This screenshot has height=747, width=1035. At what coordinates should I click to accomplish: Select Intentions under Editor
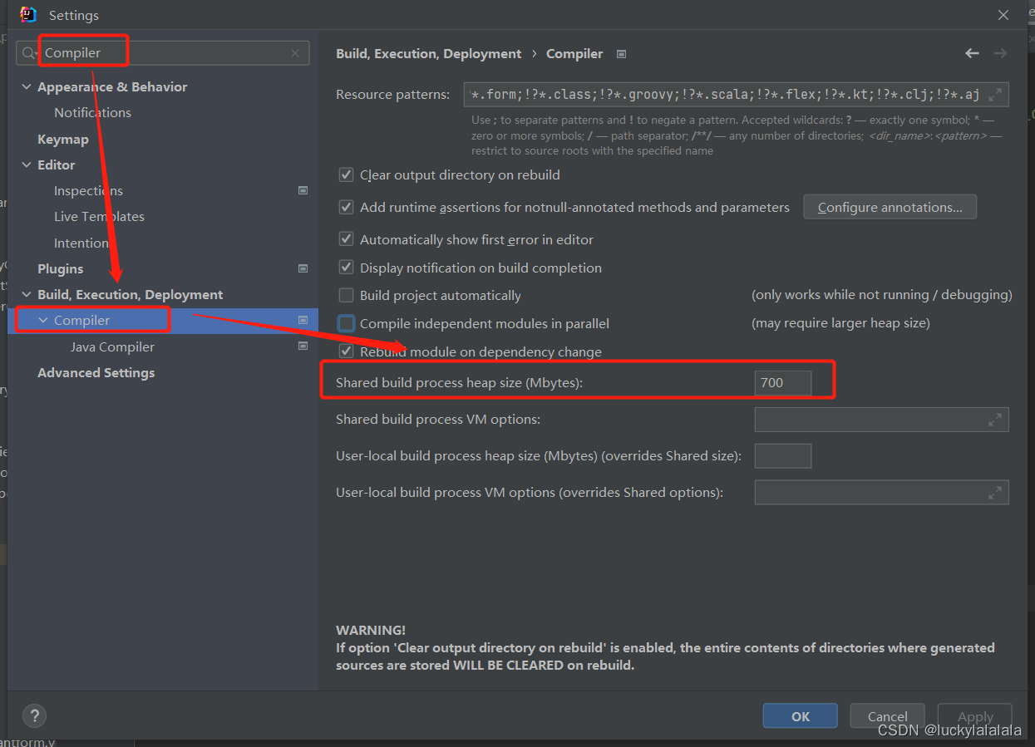click(x=84, y=243)
